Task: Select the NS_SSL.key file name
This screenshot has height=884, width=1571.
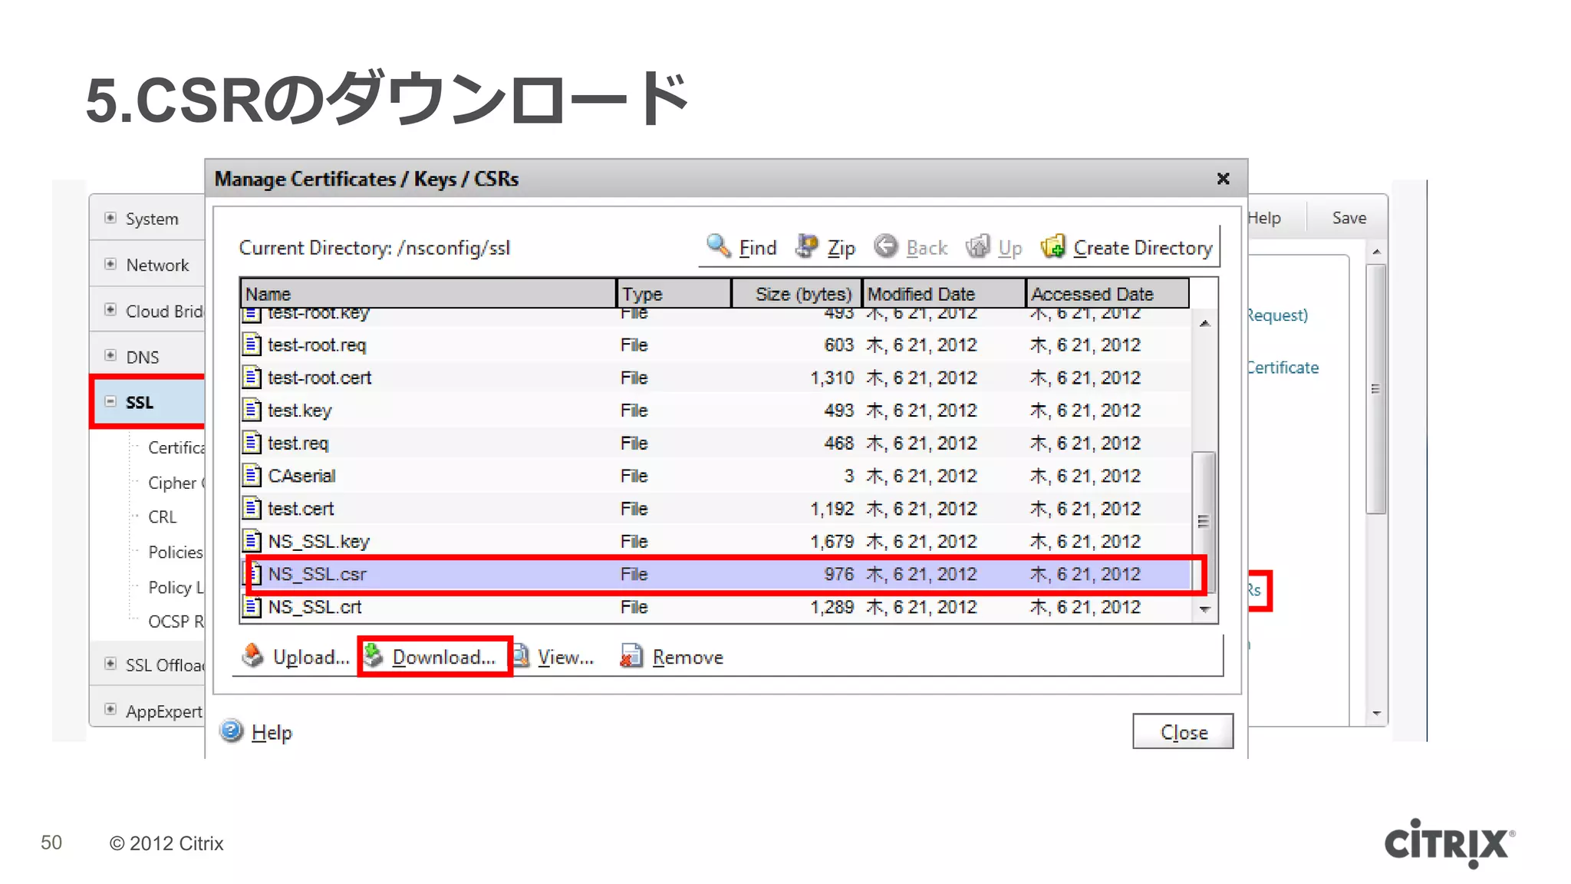Action: [318, 542]
